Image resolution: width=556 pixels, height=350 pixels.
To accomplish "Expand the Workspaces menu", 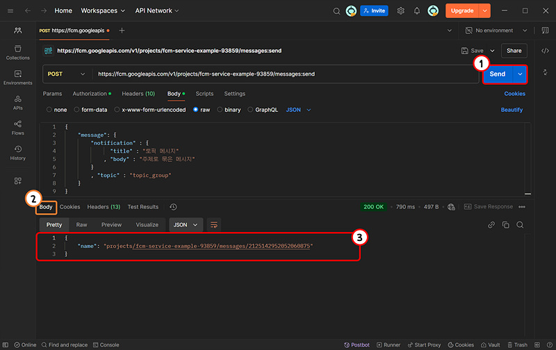I will click(103, 10).
